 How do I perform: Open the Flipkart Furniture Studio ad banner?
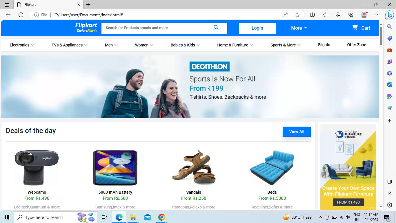point(348,167)
